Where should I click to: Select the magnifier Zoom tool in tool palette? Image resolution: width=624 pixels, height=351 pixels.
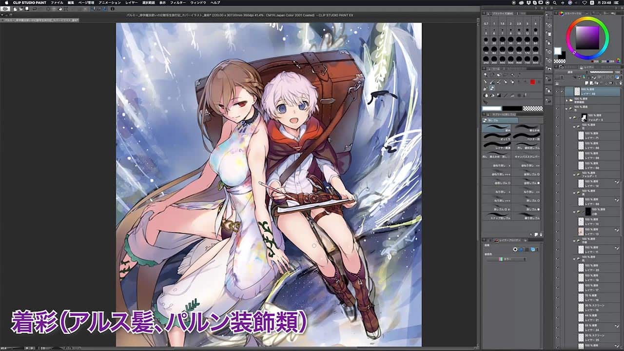[x=486, y=76]
